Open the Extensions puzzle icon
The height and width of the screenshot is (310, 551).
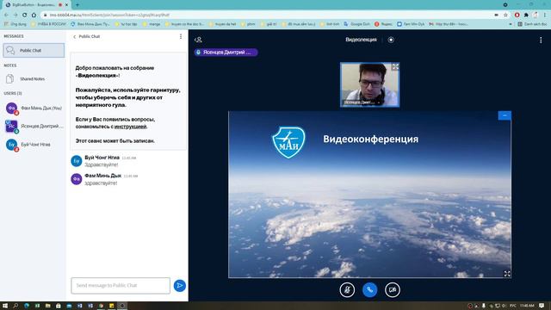click(x=526, y=15)
